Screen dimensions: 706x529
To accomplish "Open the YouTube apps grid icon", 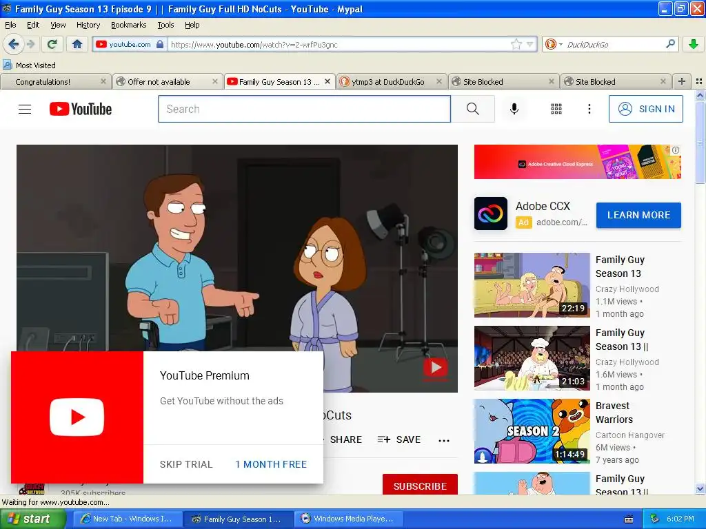I will 556,109.
